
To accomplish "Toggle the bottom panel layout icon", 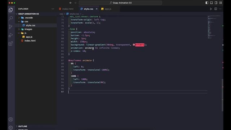I will [212, 3].
